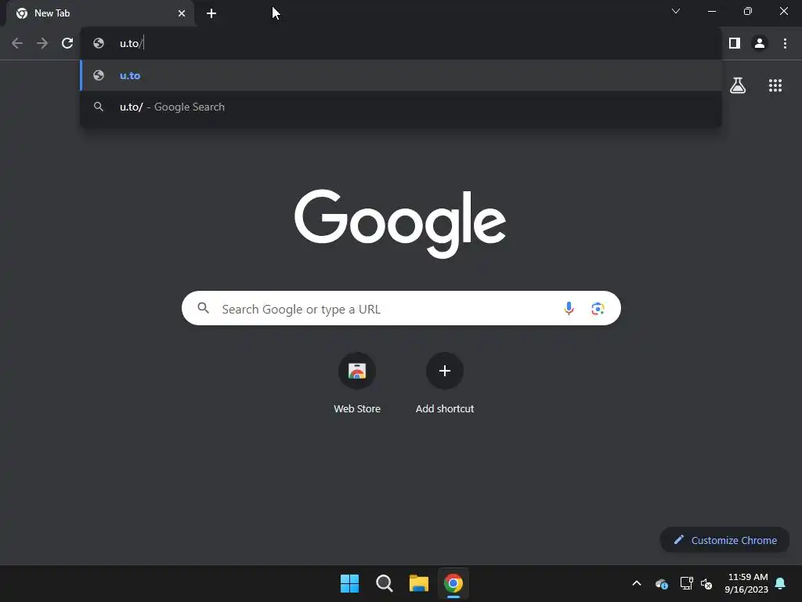Choose the u.to/ Google Search suggestion
This screenshot has height=602, width=802.
401,107
